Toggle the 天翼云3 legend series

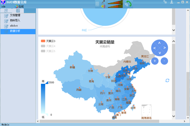click(x=48, y=41)
